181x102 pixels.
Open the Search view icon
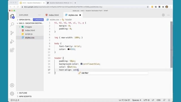pos(12,24)
